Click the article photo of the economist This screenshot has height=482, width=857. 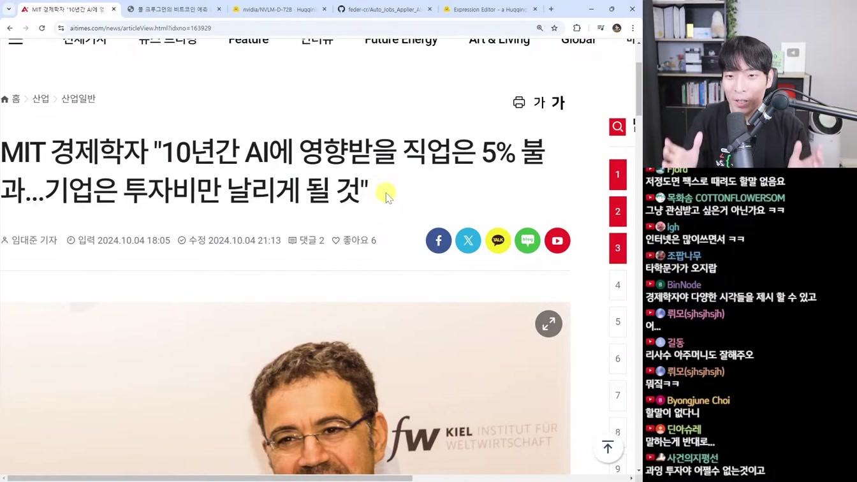pyautogui.click(x=285, y=389)
